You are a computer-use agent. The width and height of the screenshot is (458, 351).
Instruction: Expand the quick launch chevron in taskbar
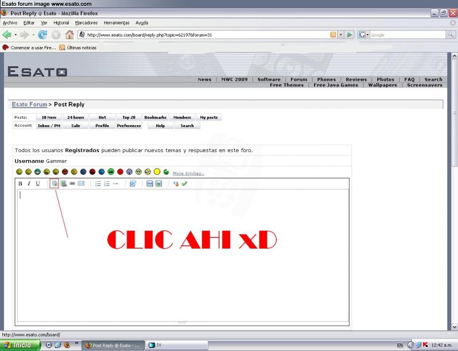click(x=77, y=343)
